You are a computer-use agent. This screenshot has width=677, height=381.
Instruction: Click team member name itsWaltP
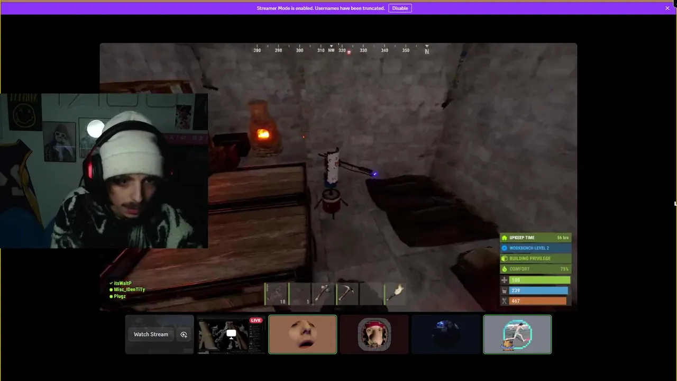pyautogui.click(x=122, y=284)
